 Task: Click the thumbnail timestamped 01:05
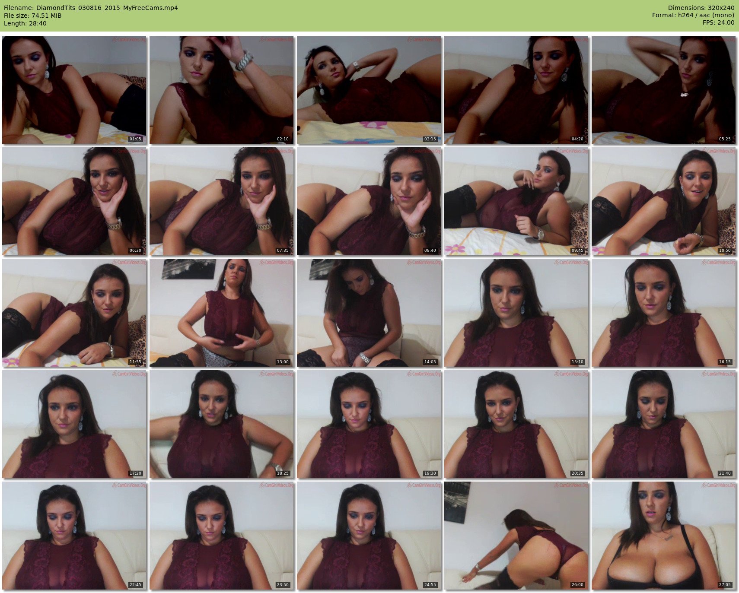(74, 90)
